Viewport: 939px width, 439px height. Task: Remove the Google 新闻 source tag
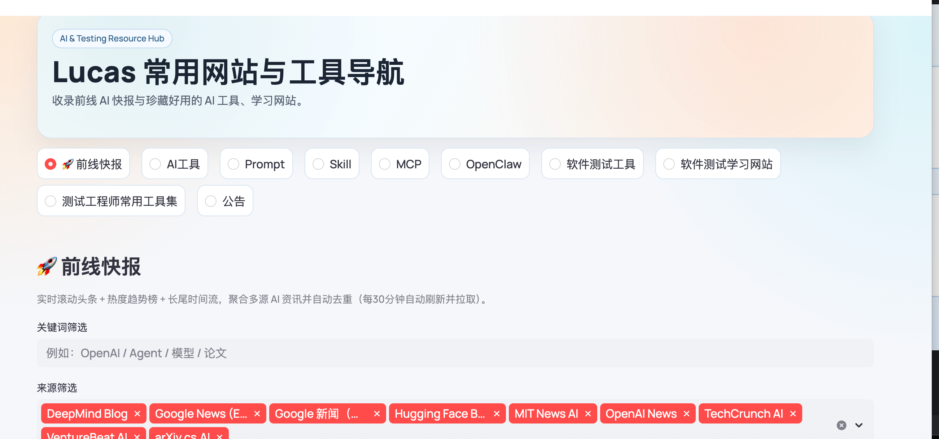coord(377,414)
